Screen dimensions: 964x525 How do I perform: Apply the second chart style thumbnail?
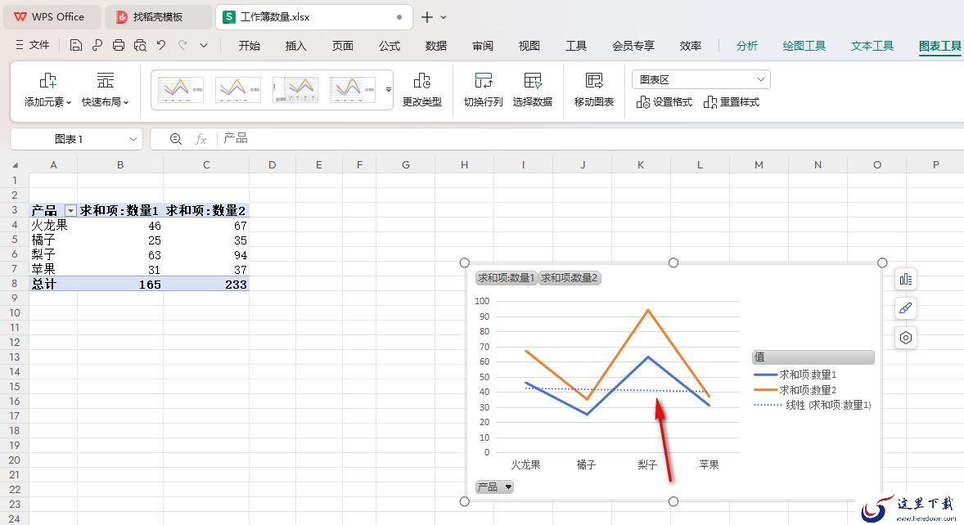pyautogui.click(x=238, y=90)
